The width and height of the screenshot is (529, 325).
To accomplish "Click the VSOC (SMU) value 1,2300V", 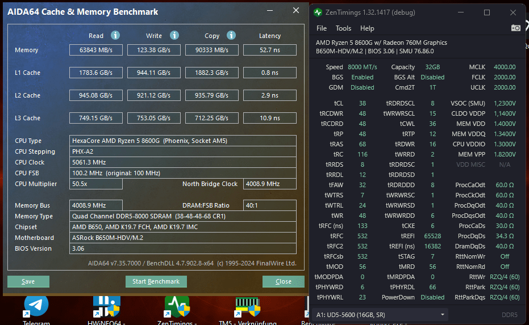I will point(505,103).
